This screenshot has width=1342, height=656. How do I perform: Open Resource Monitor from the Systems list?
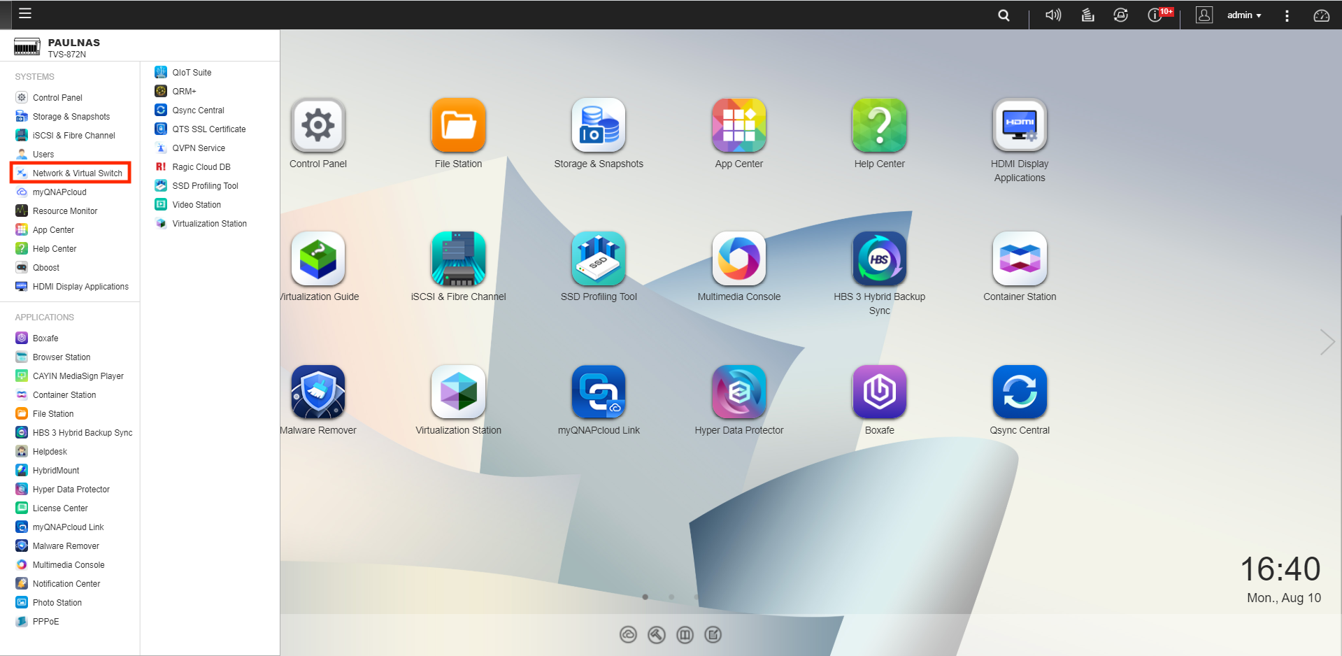[x=64, y=211]
